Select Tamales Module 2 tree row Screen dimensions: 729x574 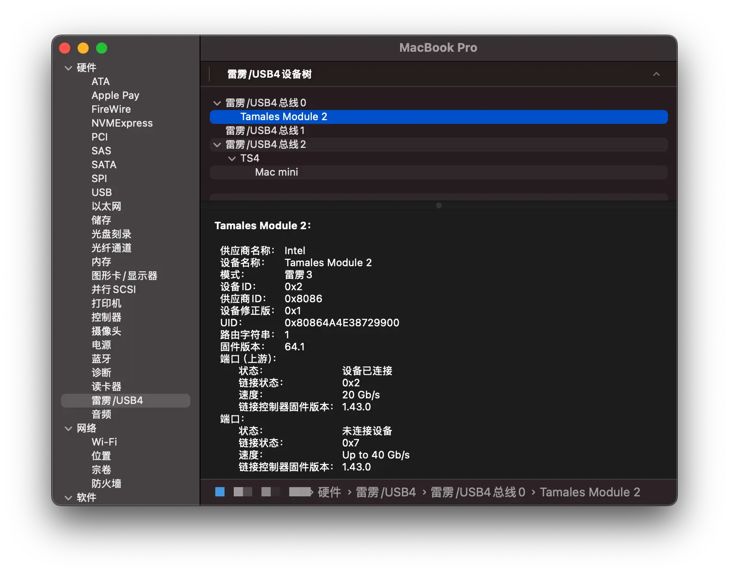point(439,117)
